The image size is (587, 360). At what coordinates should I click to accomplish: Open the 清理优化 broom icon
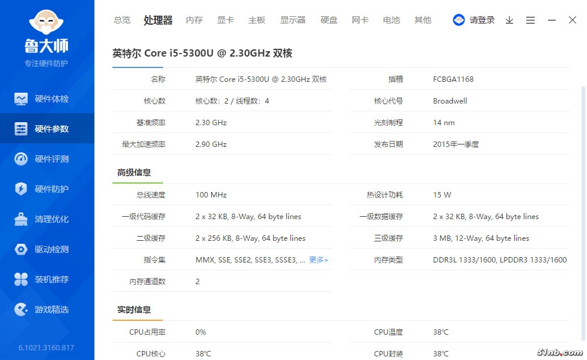21,219
